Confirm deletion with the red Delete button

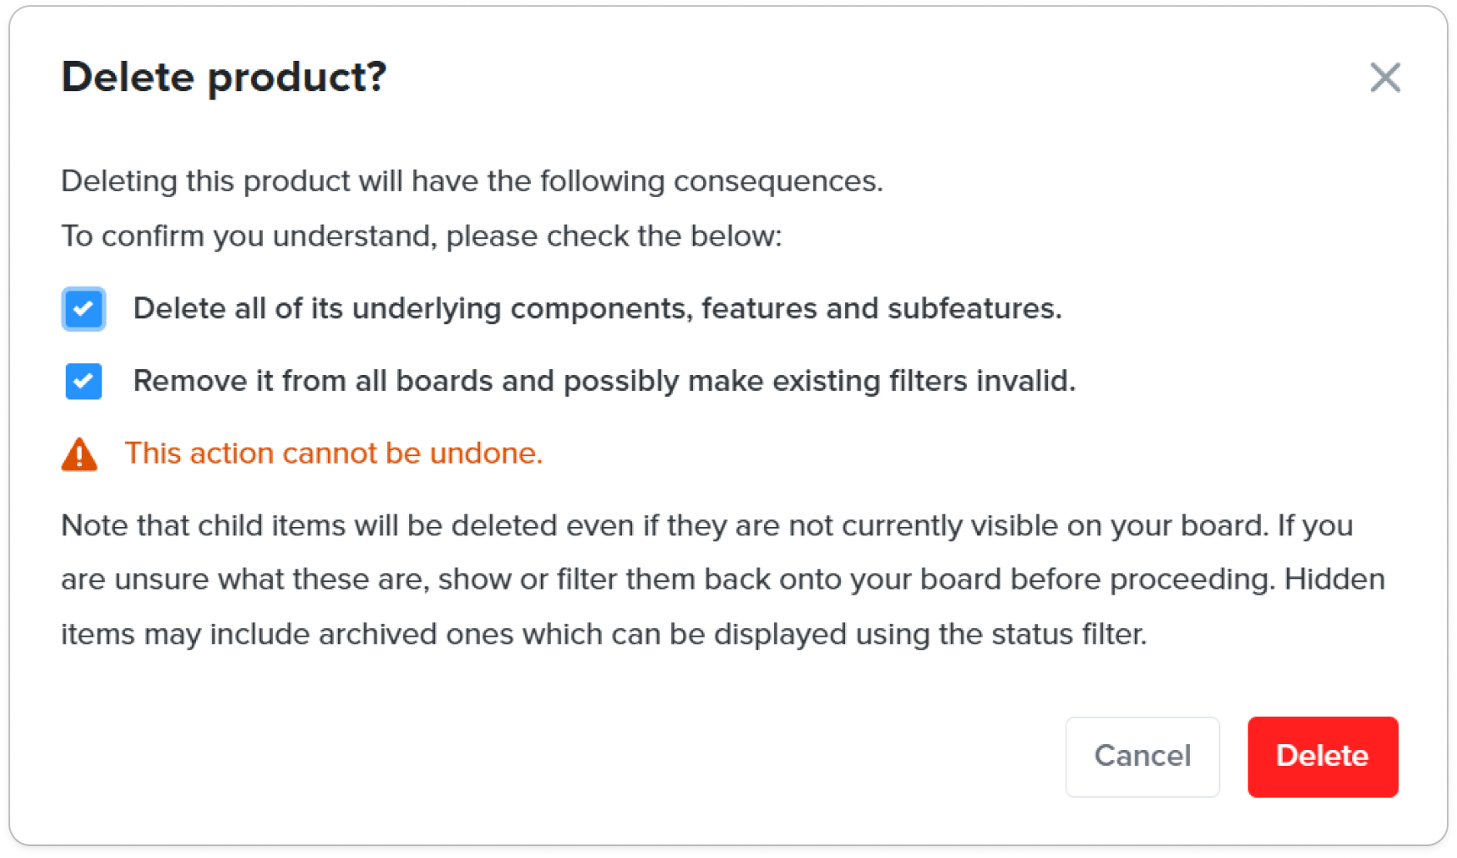[1322, 757]
